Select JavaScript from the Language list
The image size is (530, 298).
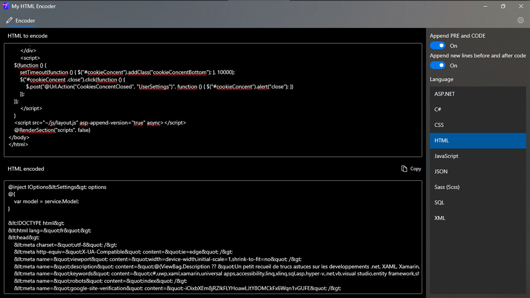point(477,156)
